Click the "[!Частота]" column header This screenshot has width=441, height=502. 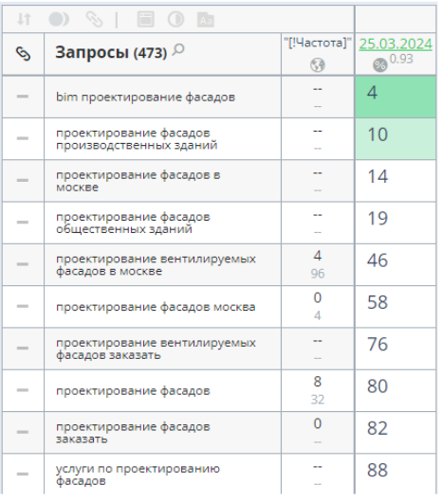point(318,43)
